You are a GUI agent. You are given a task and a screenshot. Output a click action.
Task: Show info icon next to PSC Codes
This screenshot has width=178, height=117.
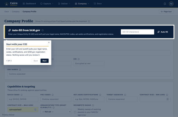coord(53,95)
